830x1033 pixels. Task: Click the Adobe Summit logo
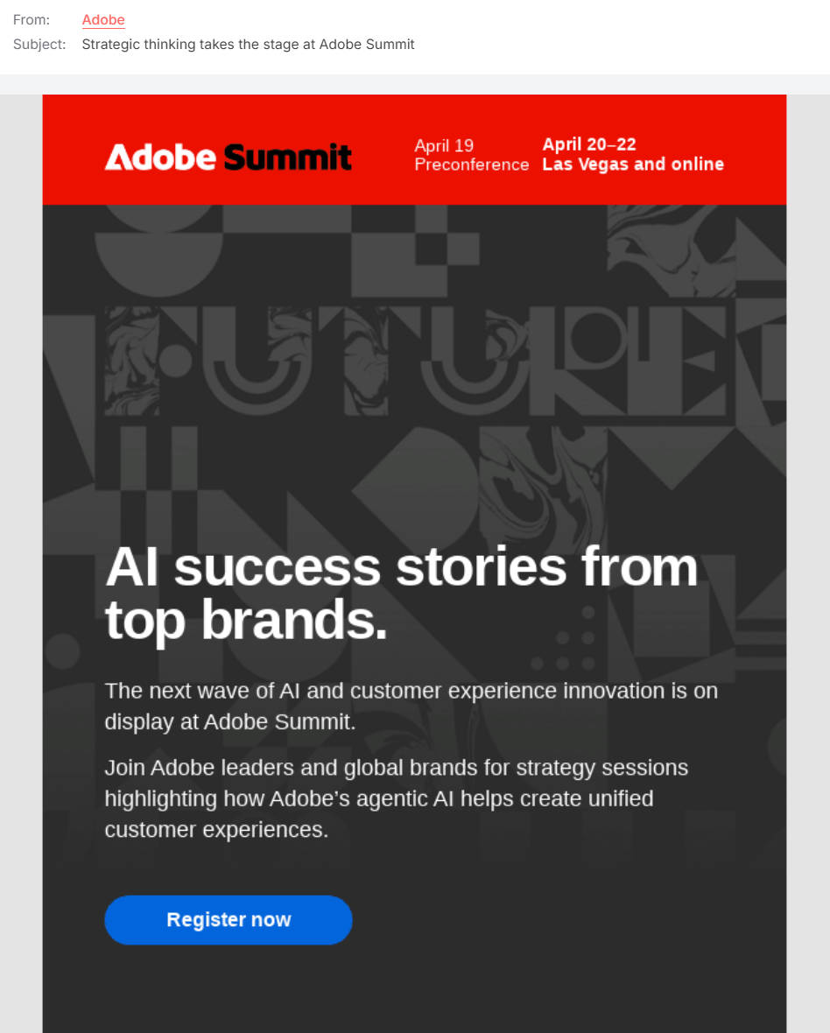click(x=228, y=158)
